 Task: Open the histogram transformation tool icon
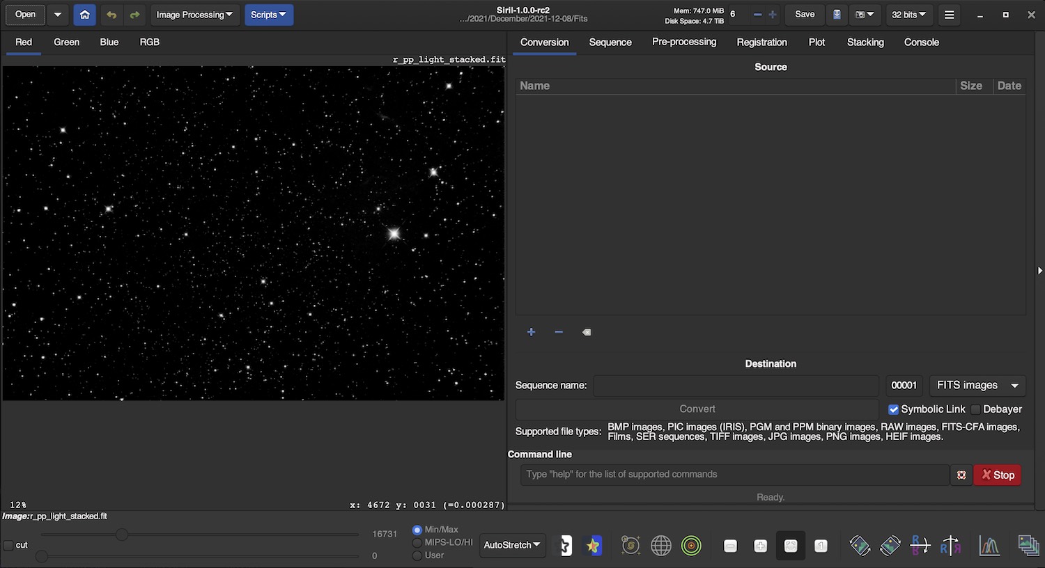[x=989, y=546]
